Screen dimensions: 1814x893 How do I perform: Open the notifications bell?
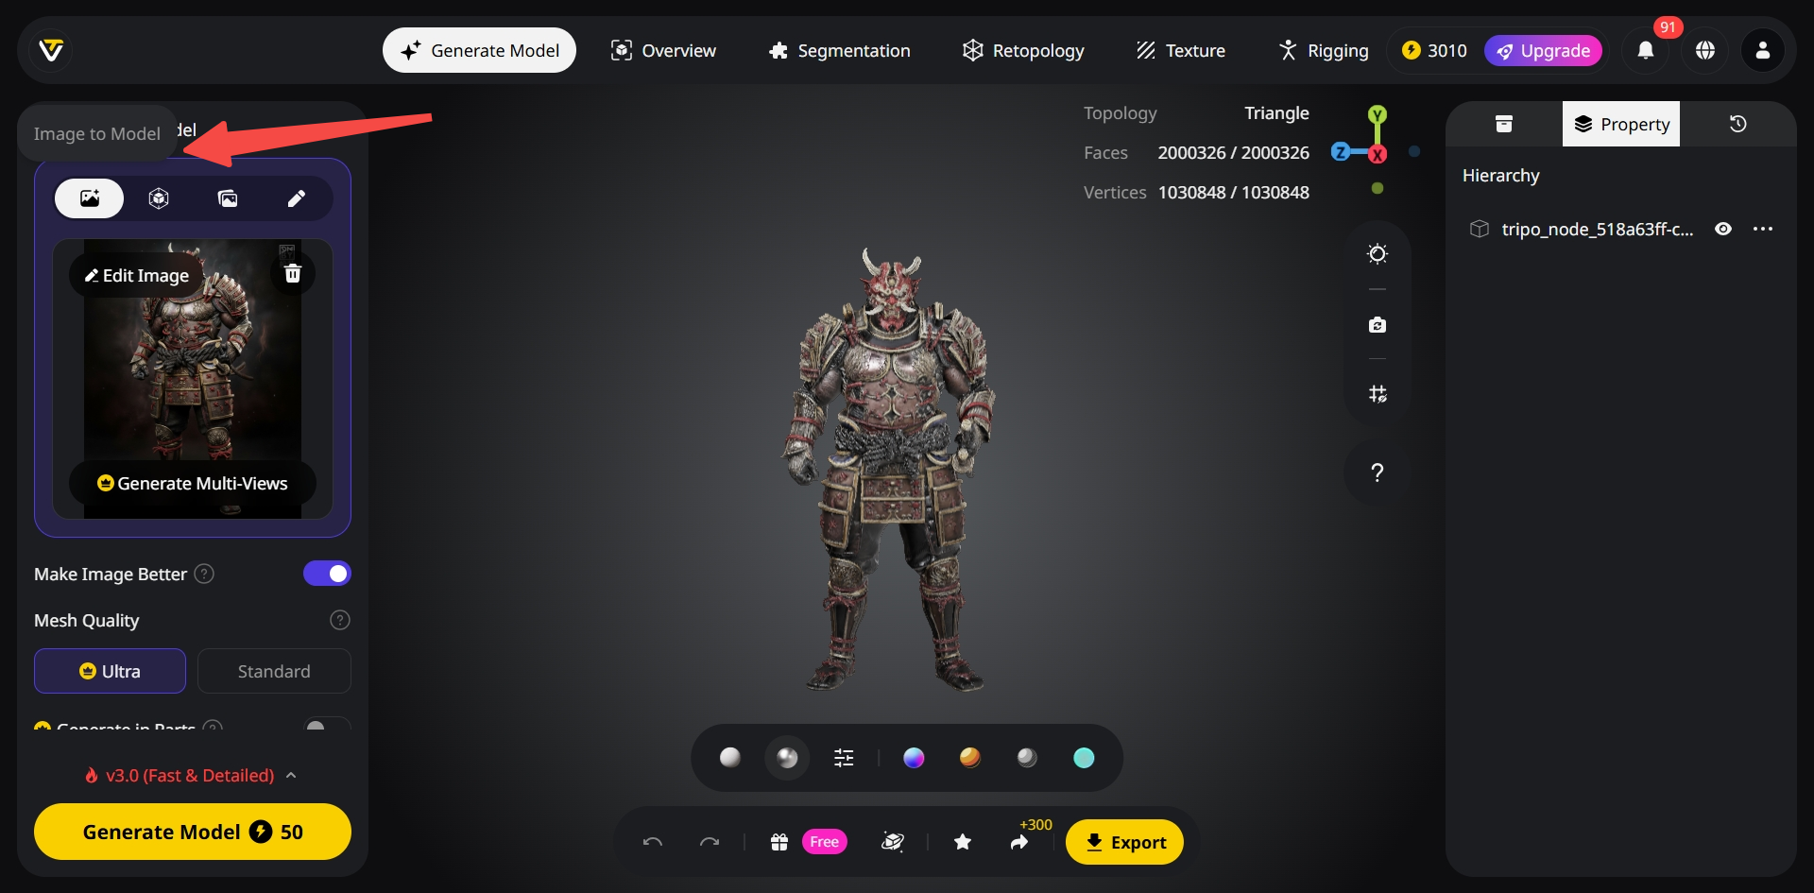pos(1645,51)
